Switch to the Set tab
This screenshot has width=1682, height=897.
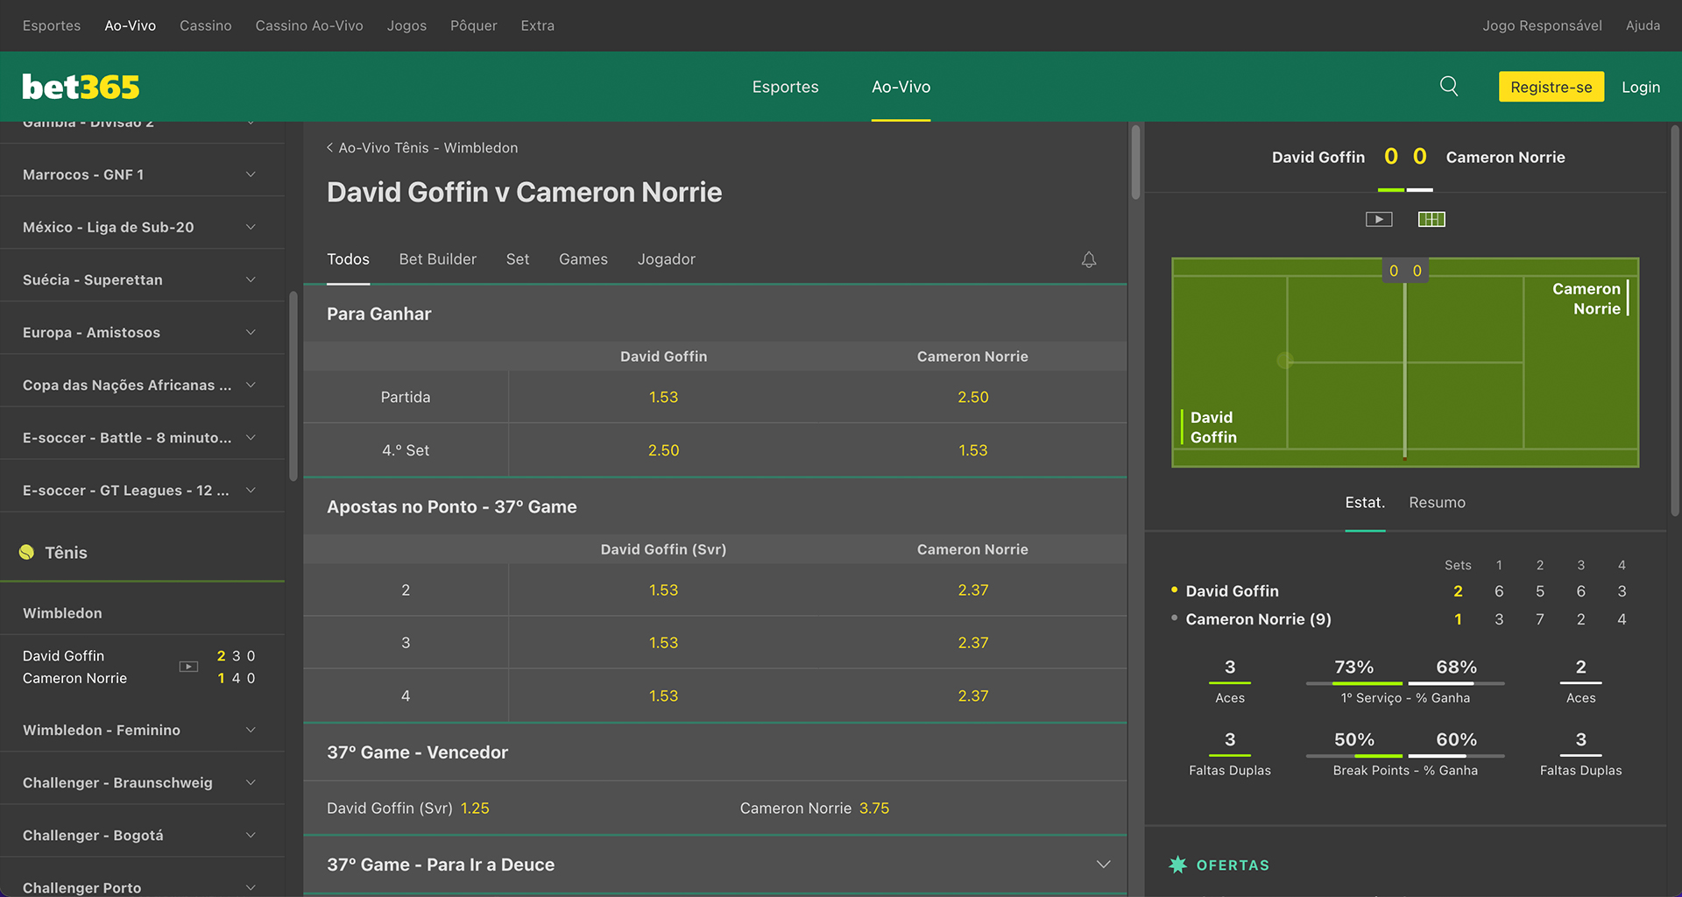click(518, 259)
